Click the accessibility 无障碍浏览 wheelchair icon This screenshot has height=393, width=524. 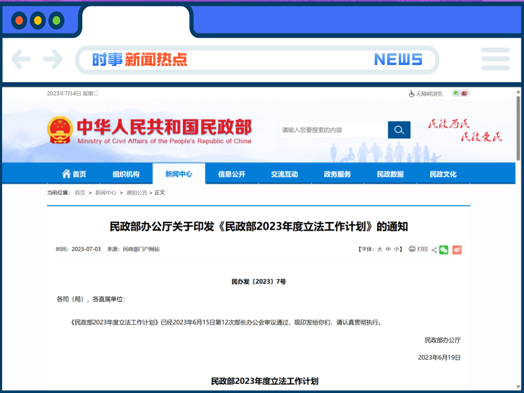411,93
